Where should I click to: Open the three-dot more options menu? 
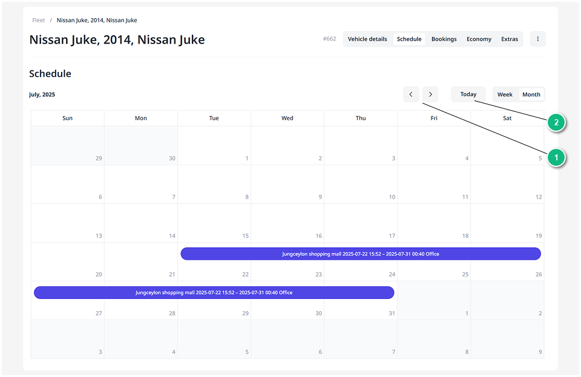pos(537,39)
